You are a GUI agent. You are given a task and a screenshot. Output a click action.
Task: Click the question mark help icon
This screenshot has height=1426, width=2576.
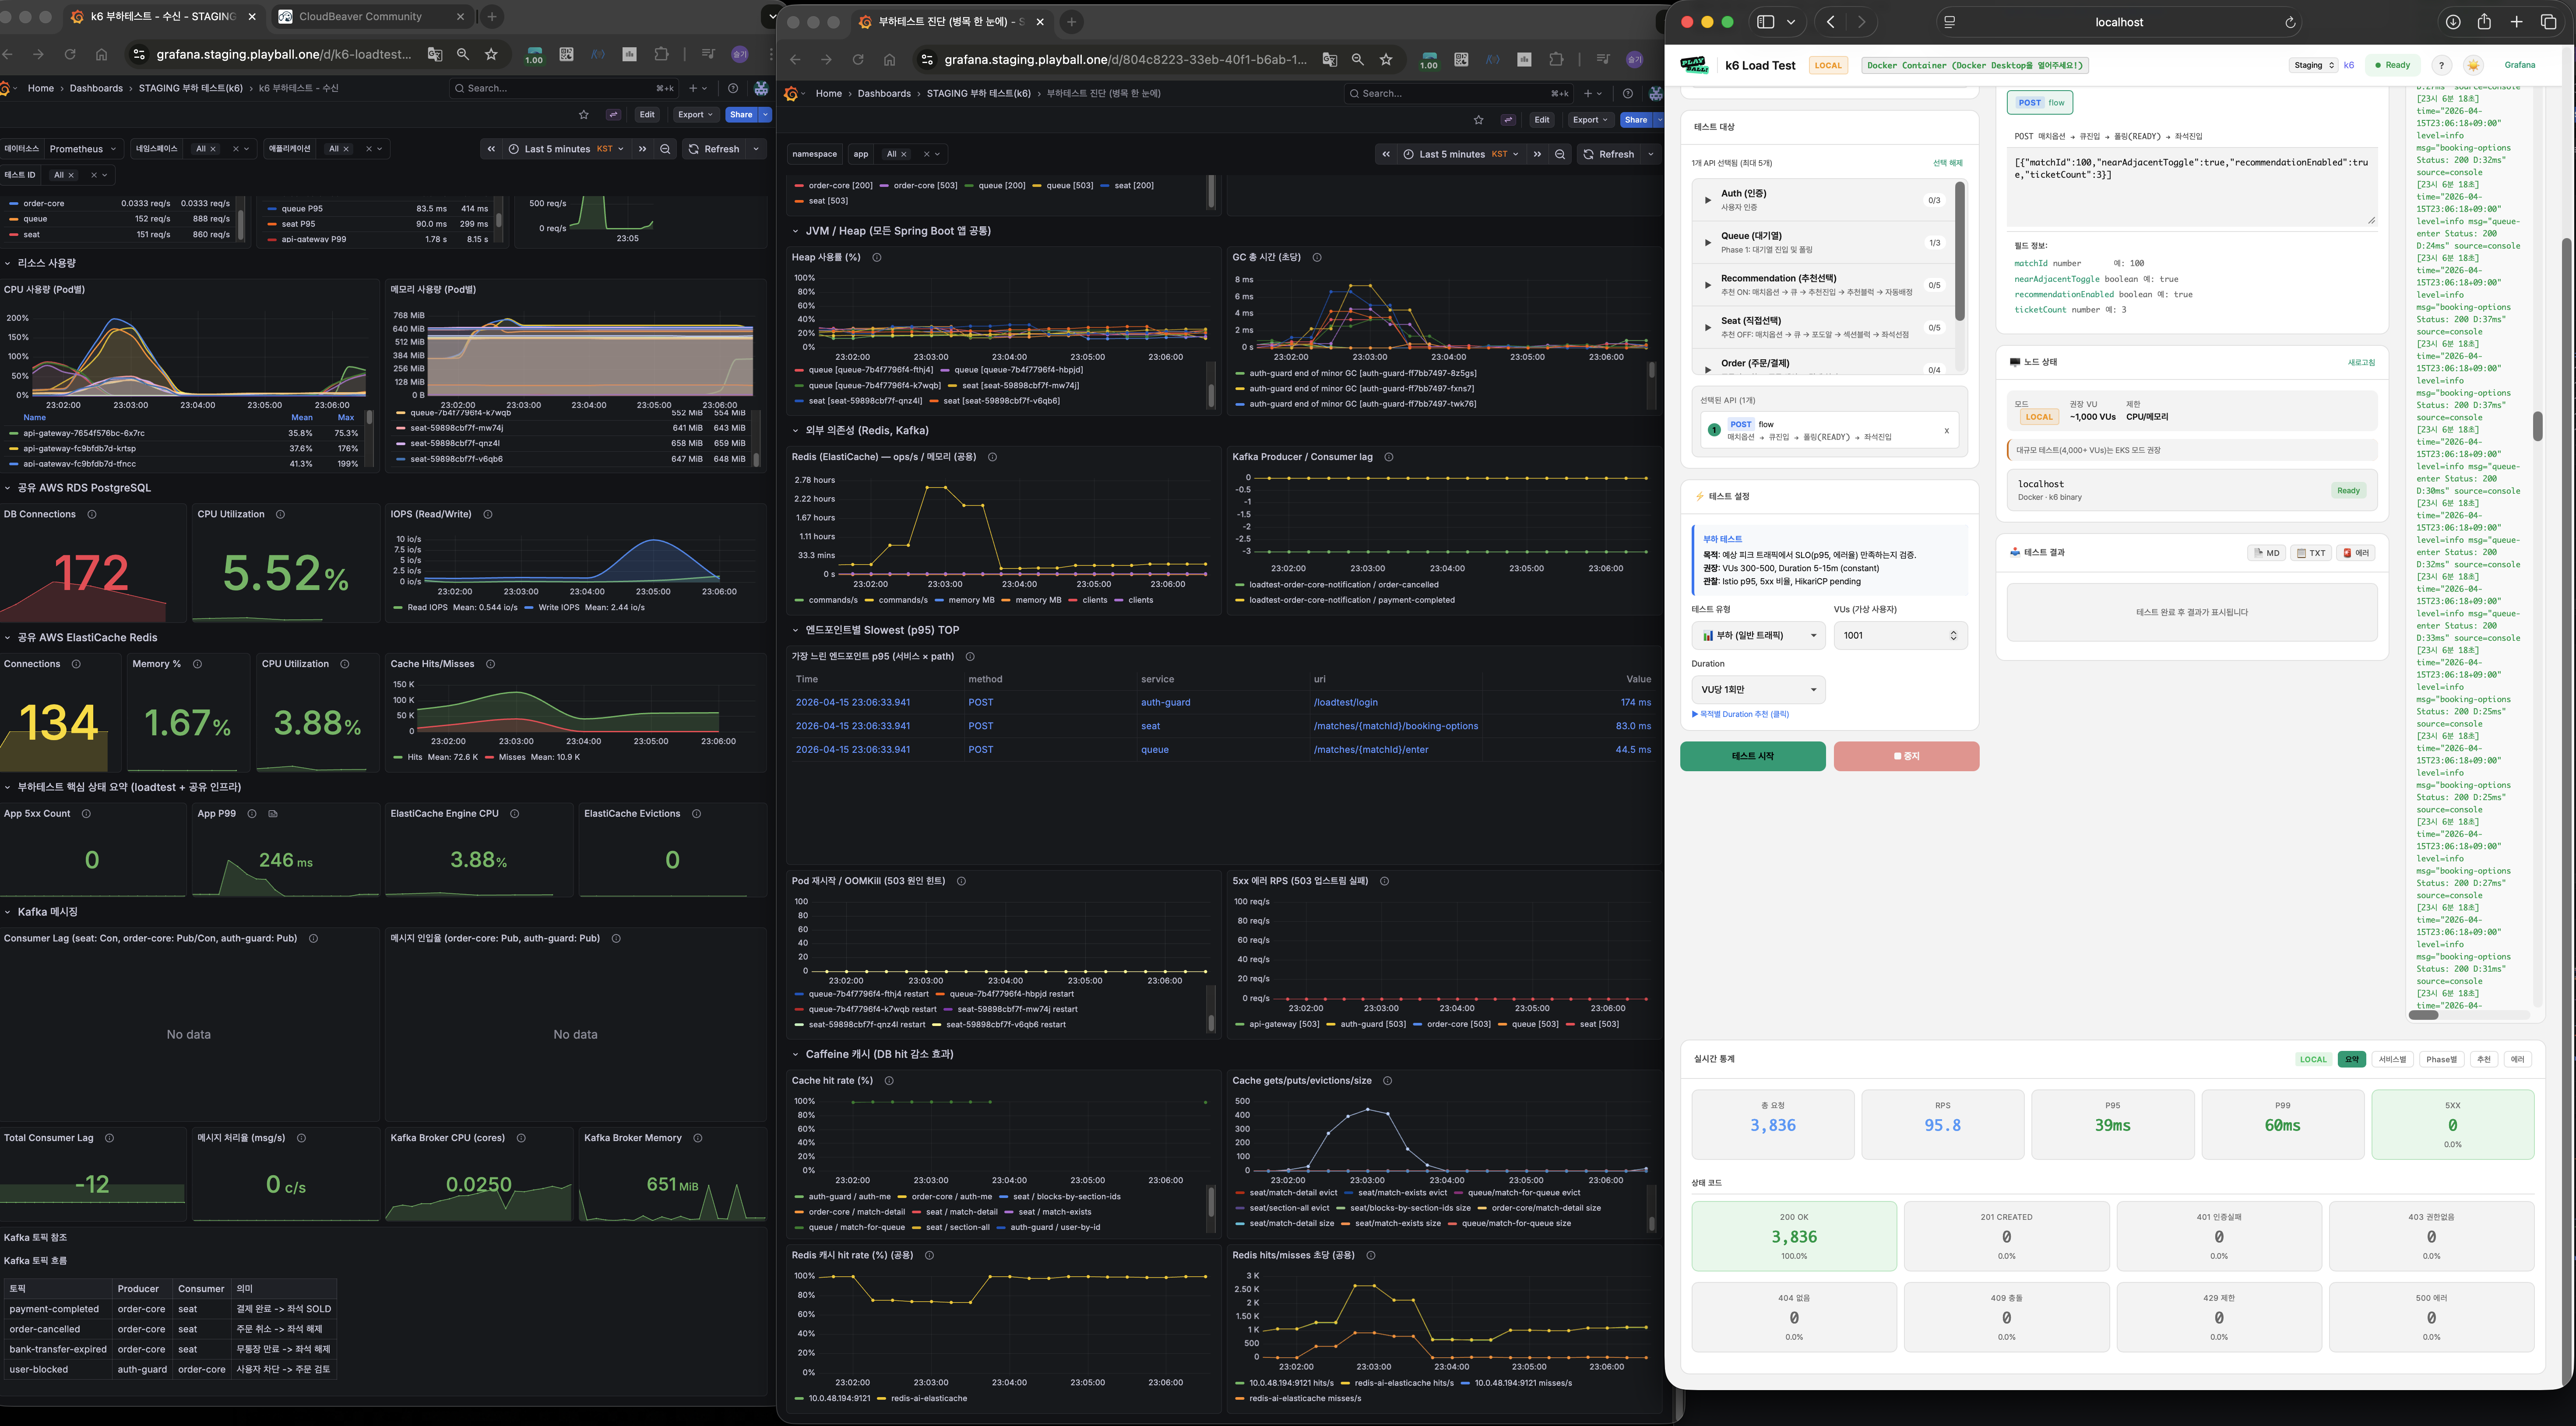[x=2441, y=65]
